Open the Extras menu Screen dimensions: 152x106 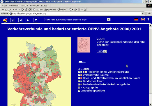pos(44,6)
